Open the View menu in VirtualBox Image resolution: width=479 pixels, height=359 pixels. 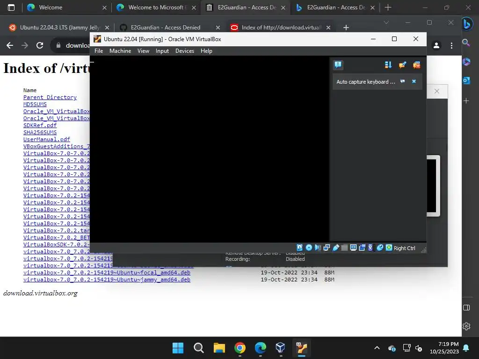pos(143,51)
